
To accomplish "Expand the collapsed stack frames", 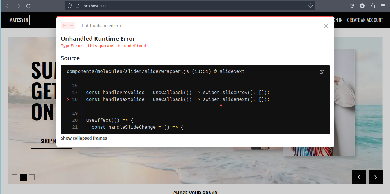I will tap(84, 138).
